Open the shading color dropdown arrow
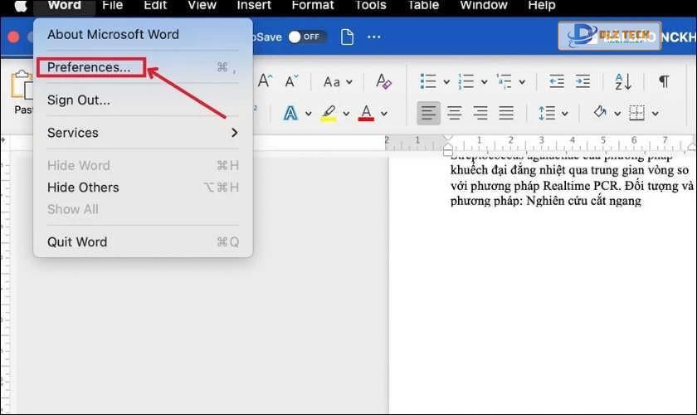Image resolution: width=697 pixels, height=415 pixels. 617,114
